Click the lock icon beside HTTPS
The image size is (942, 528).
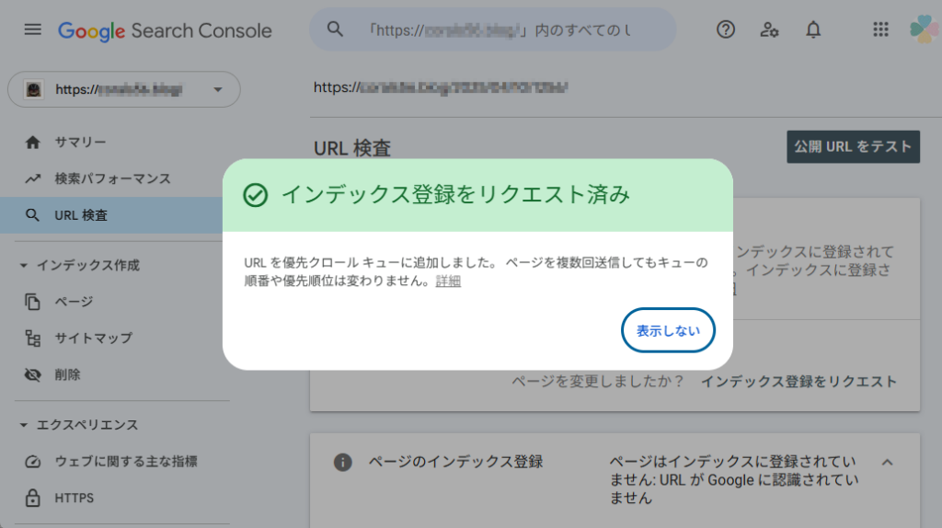[32, 498]
